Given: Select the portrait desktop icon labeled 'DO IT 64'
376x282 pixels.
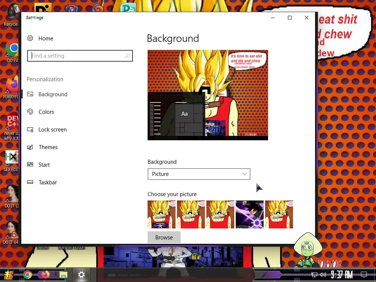Looking at the screenshot, I should pos(11,232).
